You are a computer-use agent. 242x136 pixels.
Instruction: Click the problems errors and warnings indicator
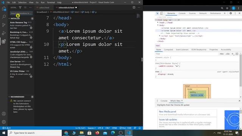click(x=6, y=128)
